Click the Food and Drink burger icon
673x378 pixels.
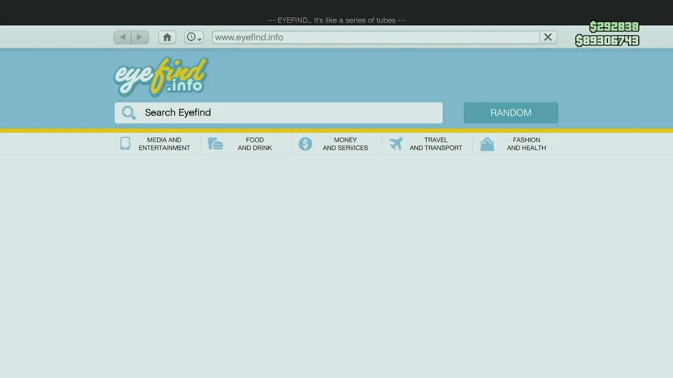[216, 144]
